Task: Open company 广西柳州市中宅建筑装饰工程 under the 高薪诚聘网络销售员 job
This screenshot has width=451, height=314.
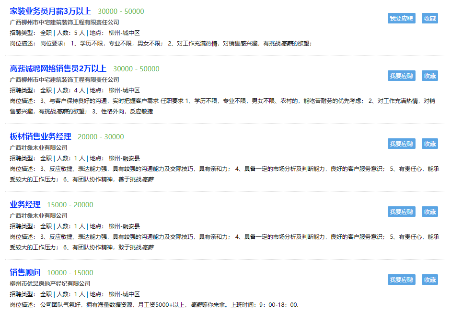Action: click(x=64, y=80)
